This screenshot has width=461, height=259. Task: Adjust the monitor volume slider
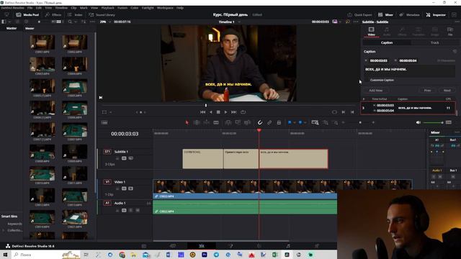pyautogui.click(x=433, y=122)
